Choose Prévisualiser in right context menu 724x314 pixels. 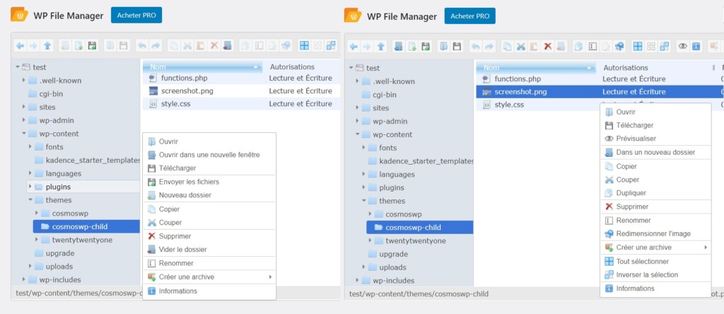pos(655,139)
